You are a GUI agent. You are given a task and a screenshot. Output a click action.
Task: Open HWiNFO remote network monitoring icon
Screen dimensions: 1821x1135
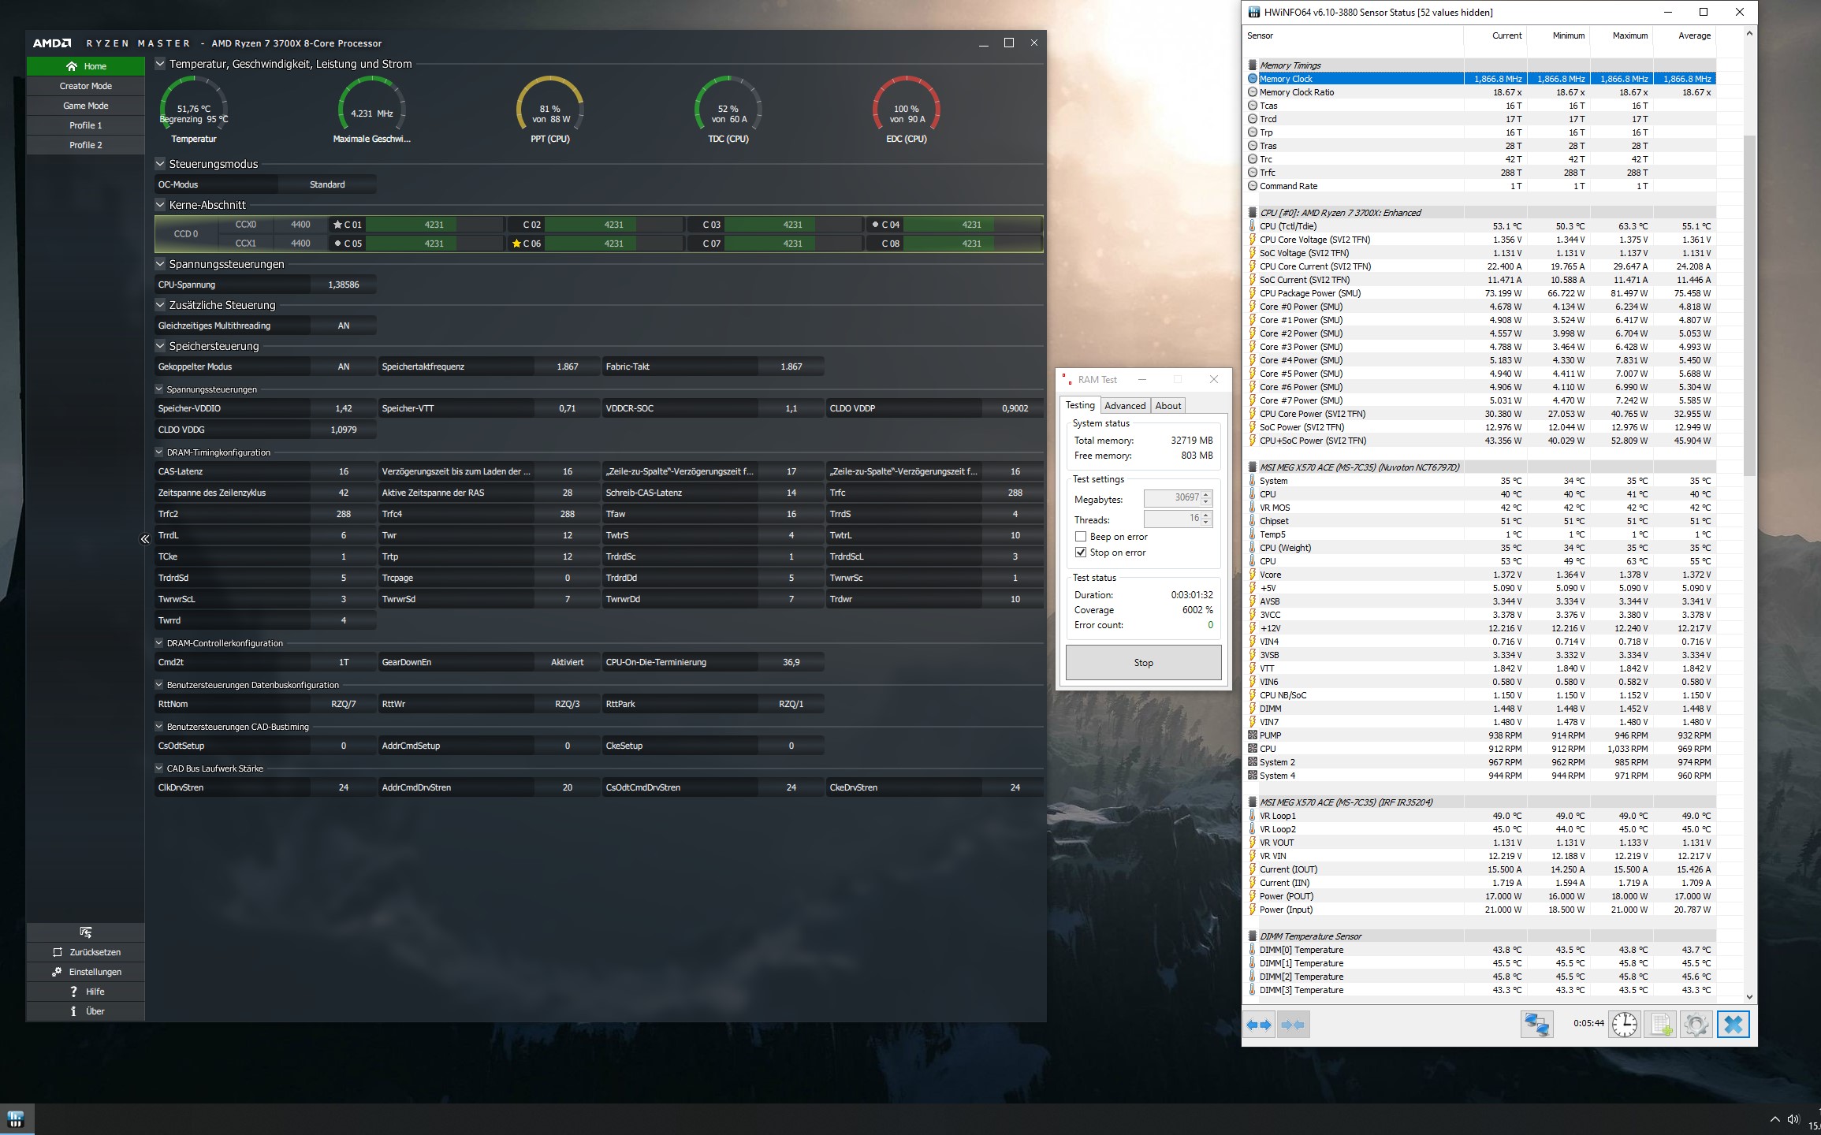pyautogui.click(x=1536, y=1024)
